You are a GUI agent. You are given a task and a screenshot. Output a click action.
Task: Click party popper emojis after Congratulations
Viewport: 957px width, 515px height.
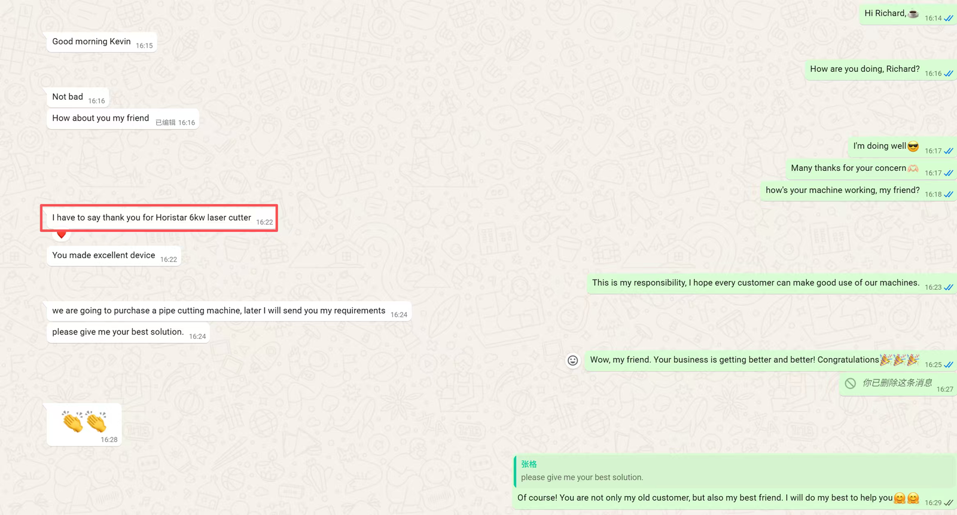tap(899, 360)
